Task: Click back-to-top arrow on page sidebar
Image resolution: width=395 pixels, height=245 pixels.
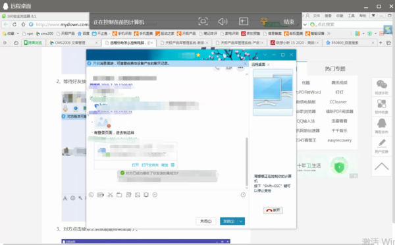Action: pyautogui.click(x=381, y=166)
